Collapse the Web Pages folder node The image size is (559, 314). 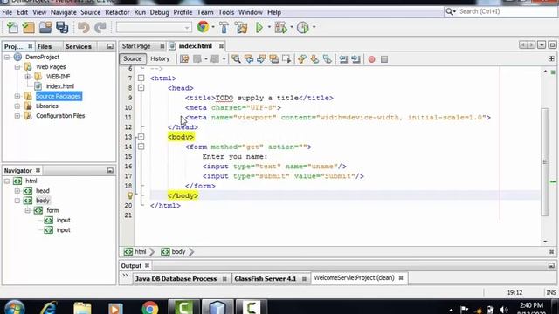tap(17, 67)
